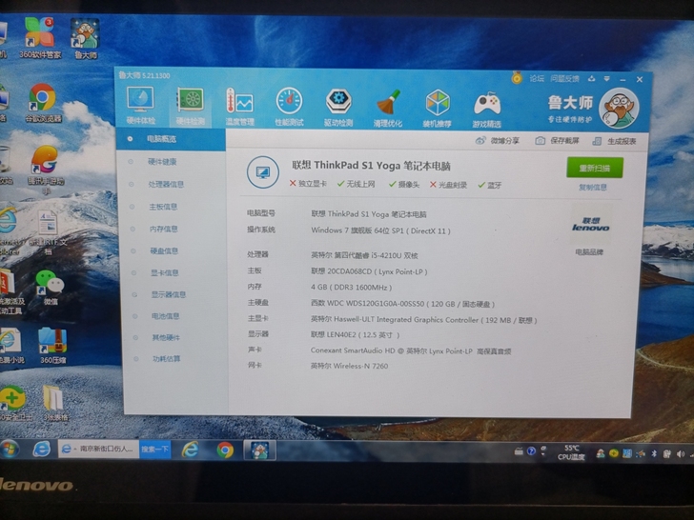Click the gold medal icon in title bar
The height and width of the screenshot is (520, 694).
(x=517, y=78)
